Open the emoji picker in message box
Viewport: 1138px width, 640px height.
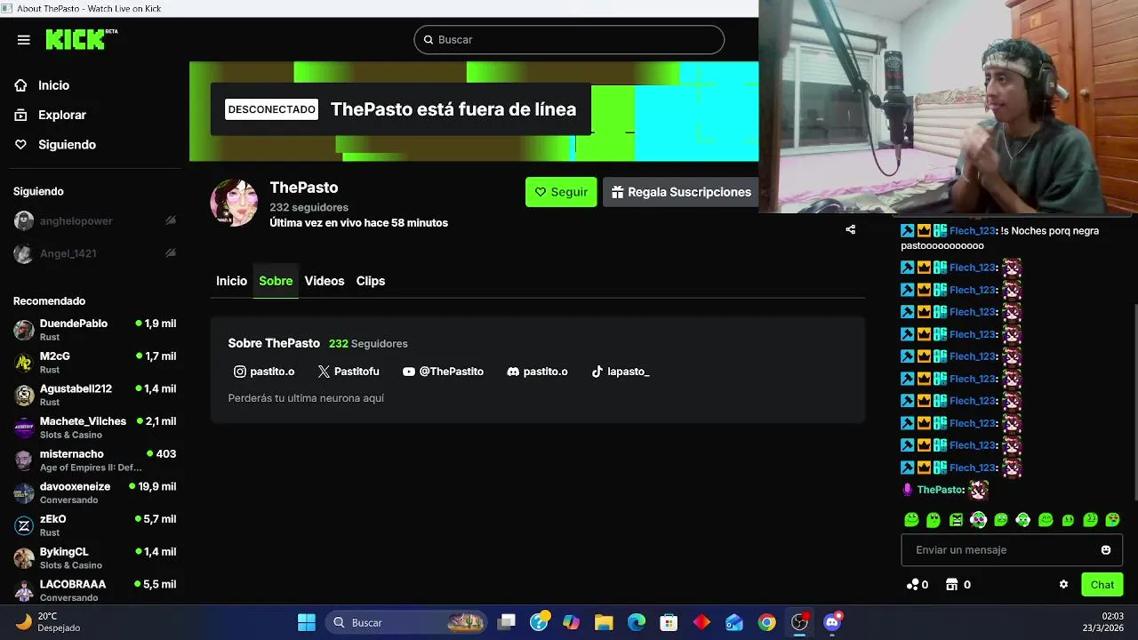coord(1106,550)
